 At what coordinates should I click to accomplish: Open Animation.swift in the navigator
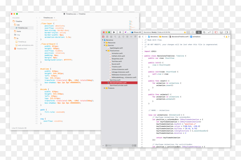click(x=116, y=53)
